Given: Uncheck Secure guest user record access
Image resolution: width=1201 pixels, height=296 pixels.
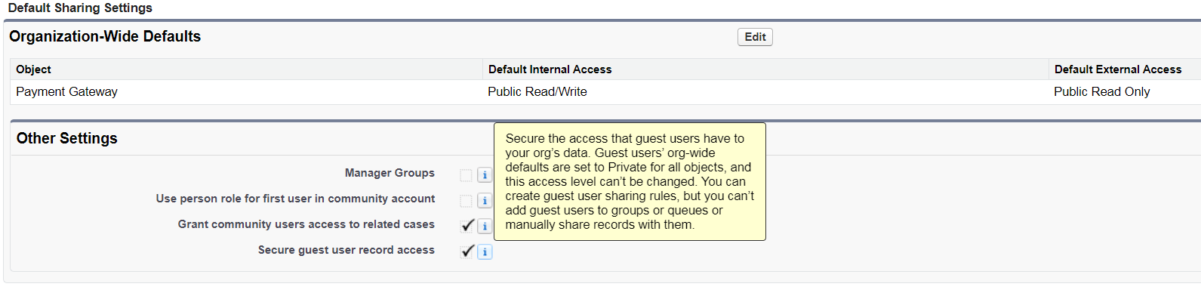Looking at the screenshot, I should coord(467,251).
